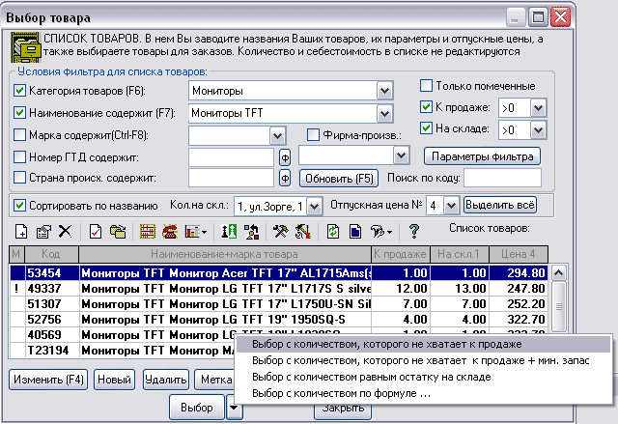618x424 pixels.
Task: Open the bar chart icon's dropdown arrow
Action: pyautogui.click(x=204, y=233)
